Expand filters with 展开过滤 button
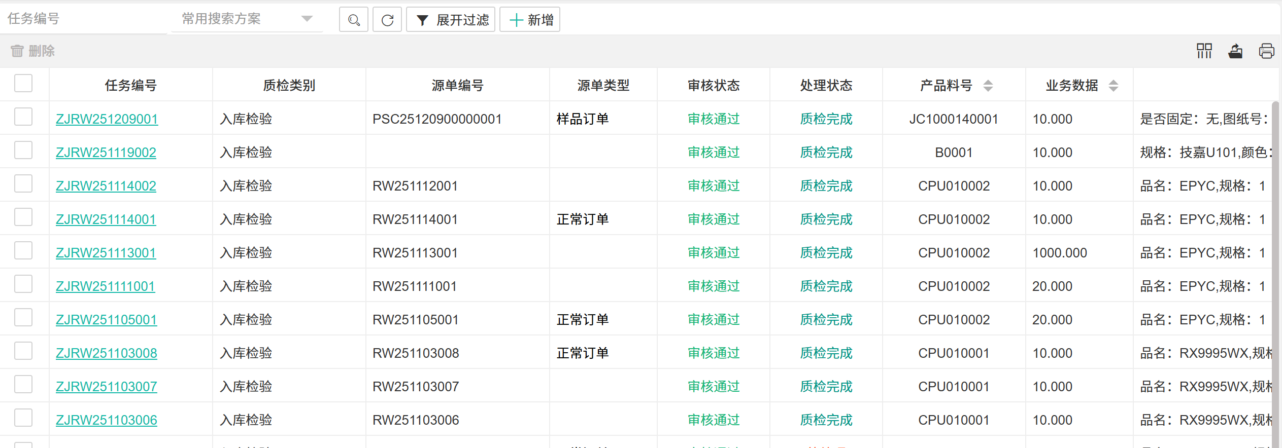 pos(451,20)
